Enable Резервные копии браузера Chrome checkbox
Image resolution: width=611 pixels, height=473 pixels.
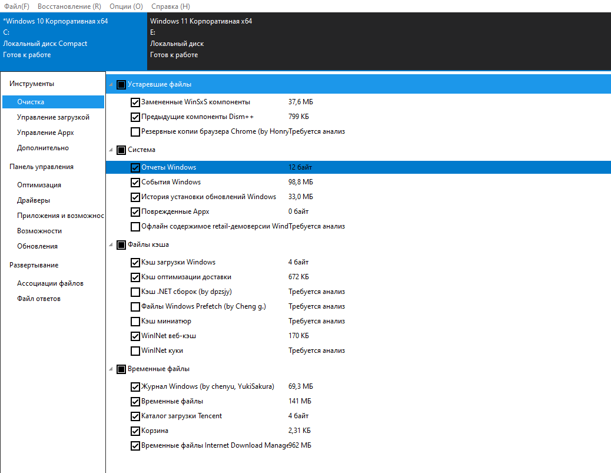click(135, 132)
